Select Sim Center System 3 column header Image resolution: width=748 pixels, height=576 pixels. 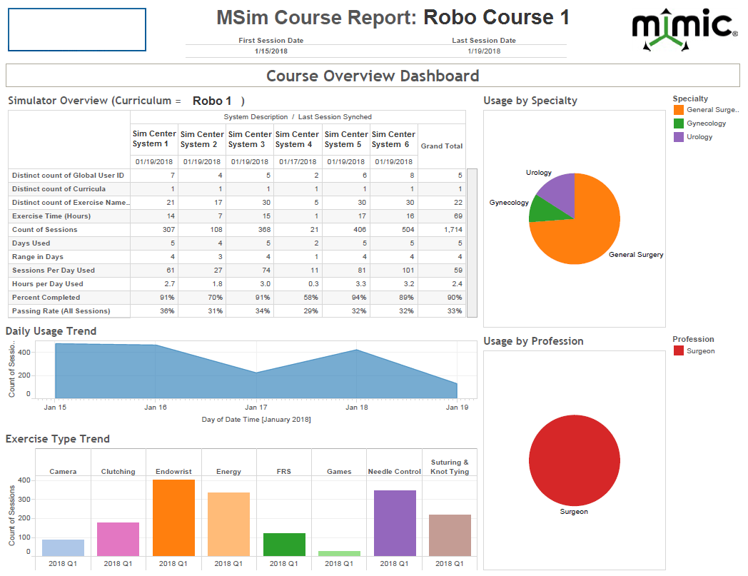[x=250, y=139]
